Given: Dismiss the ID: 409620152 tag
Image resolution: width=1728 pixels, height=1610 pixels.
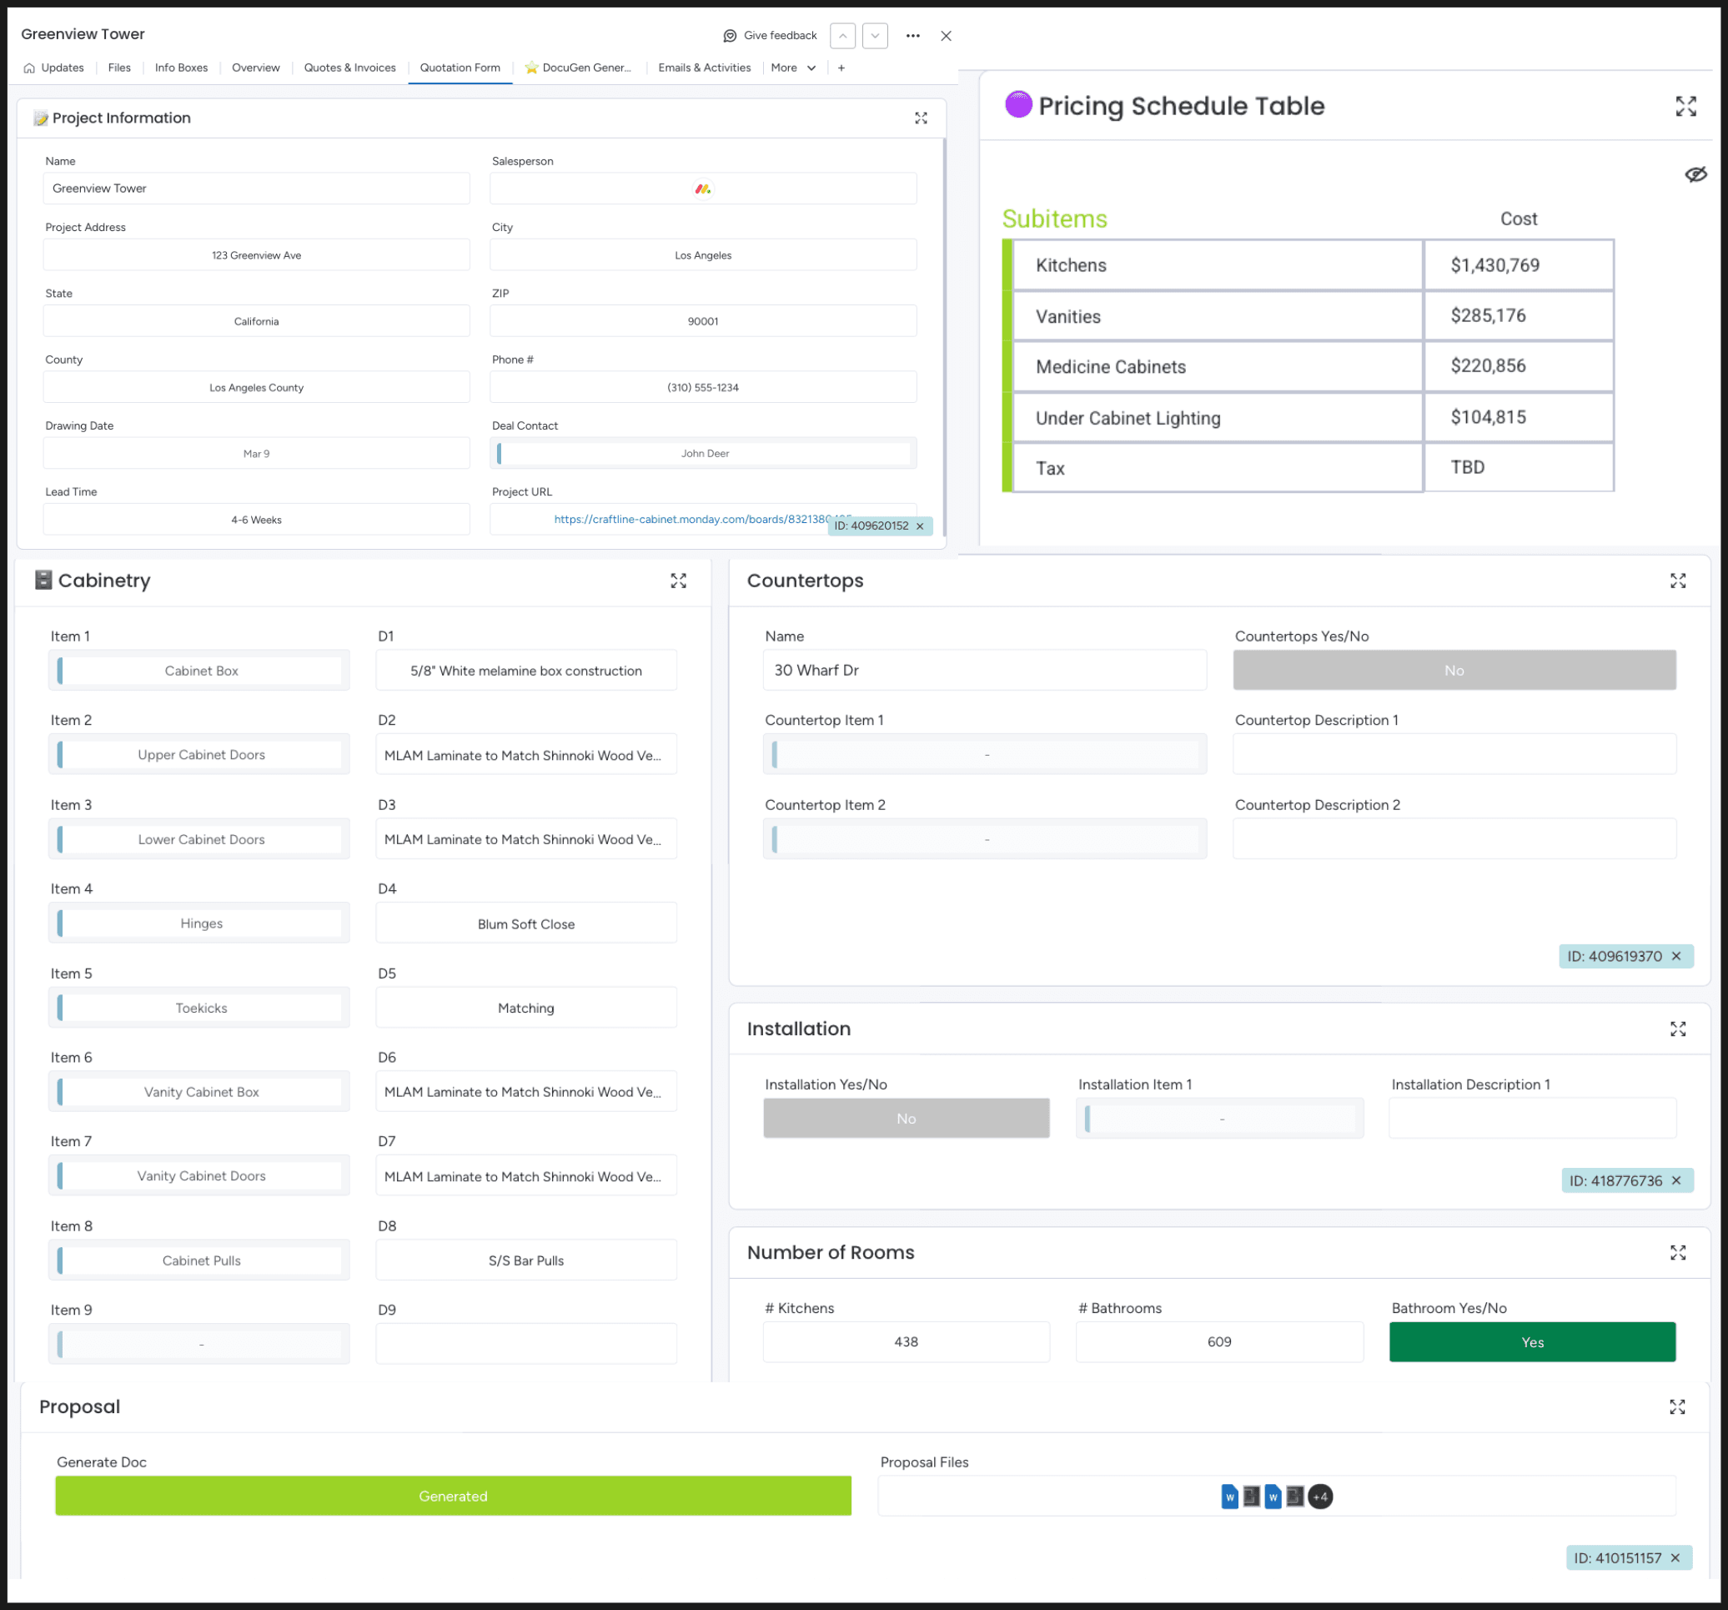Looking at the screenshot, I should (x=920, y=526).
